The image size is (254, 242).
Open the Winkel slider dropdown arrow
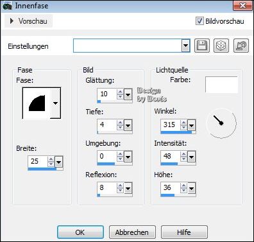pyautogui.click(x=191, y=125)
